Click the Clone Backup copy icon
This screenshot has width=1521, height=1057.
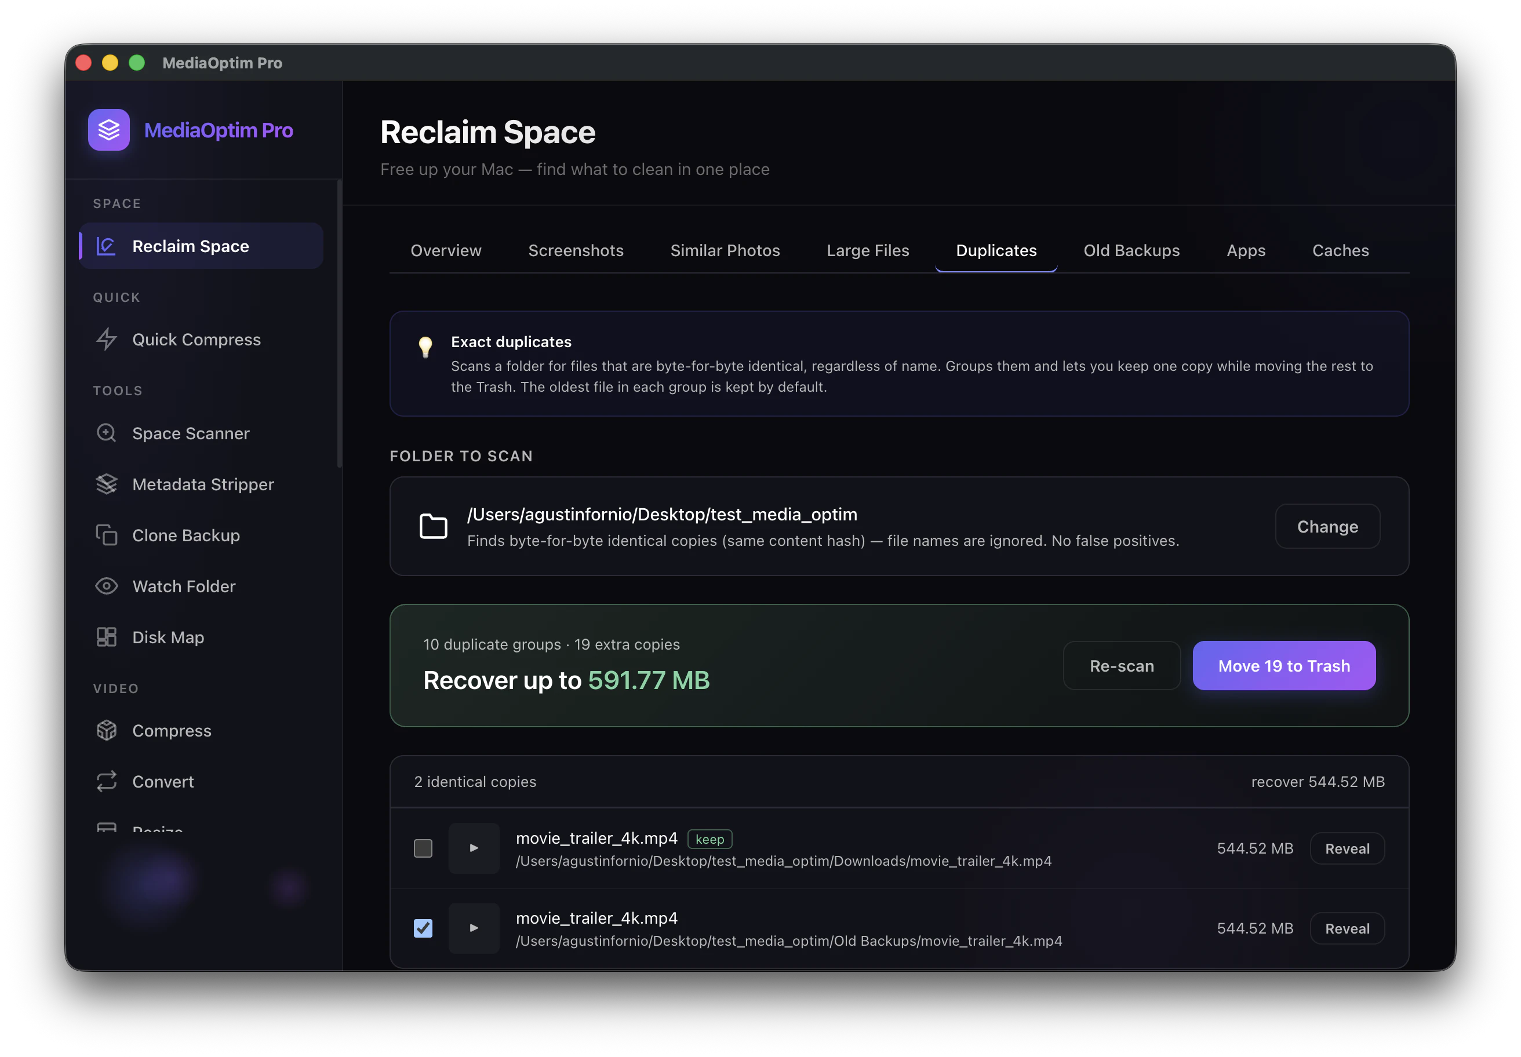click(106, 535)
